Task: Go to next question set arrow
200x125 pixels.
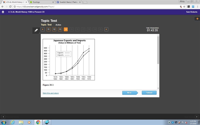Action: pos(106,29)
